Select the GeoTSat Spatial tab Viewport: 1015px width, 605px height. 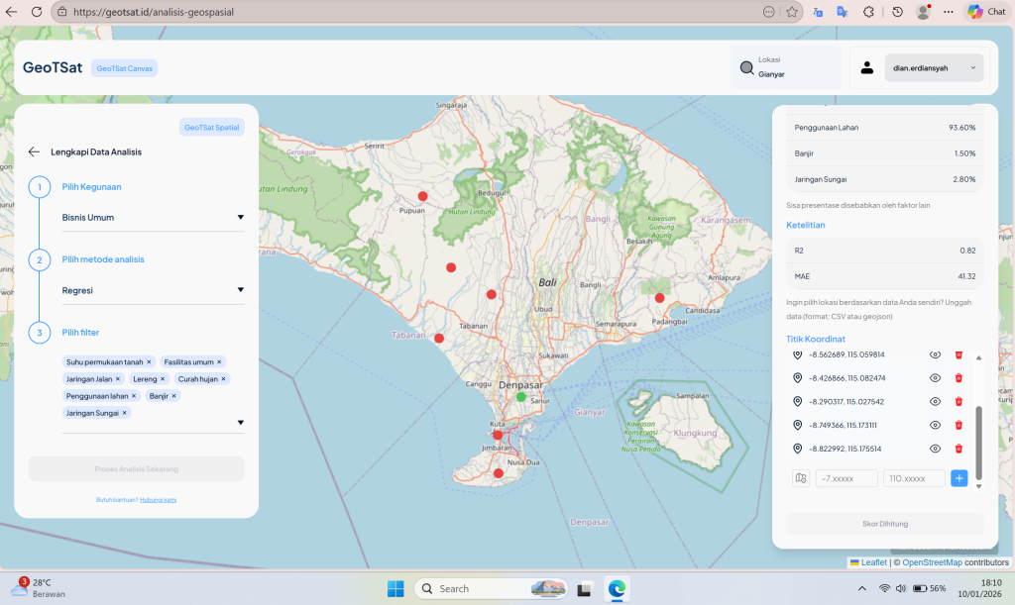click(211, 127)
